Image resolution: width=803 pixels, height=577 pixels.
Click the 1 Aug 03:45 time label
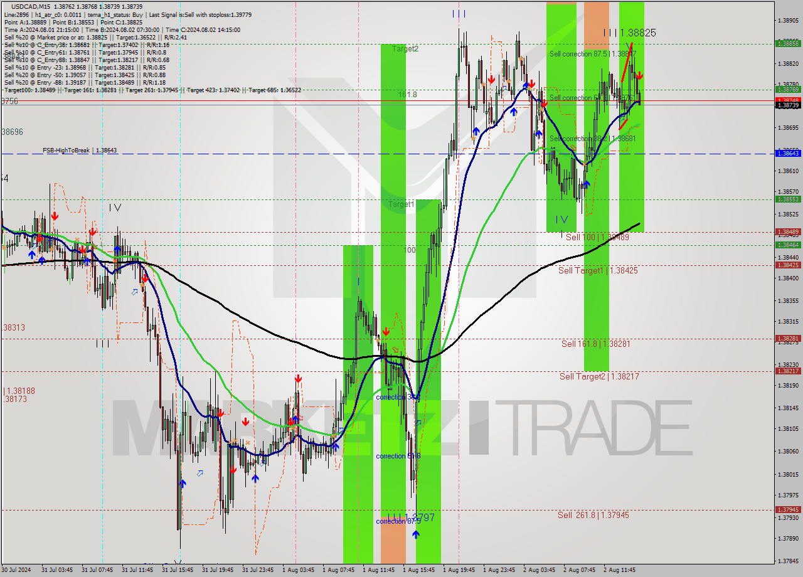coord(298,570)
